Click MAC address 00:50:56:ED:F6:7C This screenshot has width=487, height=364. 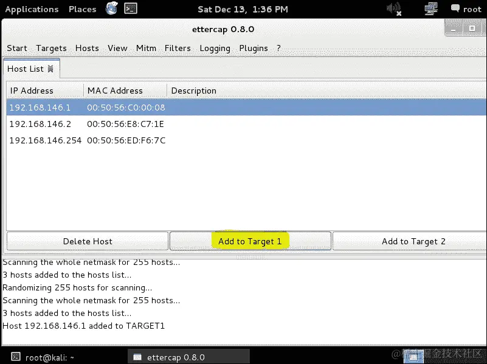(x=126, y=140)
